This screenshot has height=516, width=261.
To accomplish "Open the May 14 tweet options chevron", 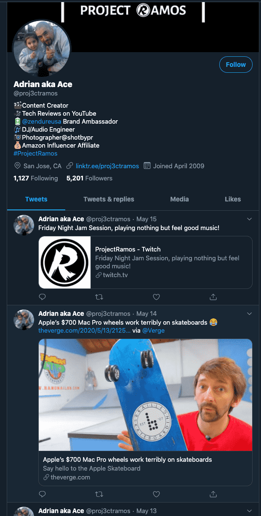I will click(x=249, y=314).
